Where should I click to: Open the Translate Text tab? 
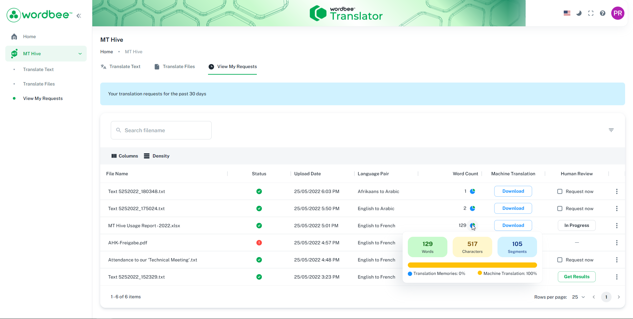[x=125, y=66]
